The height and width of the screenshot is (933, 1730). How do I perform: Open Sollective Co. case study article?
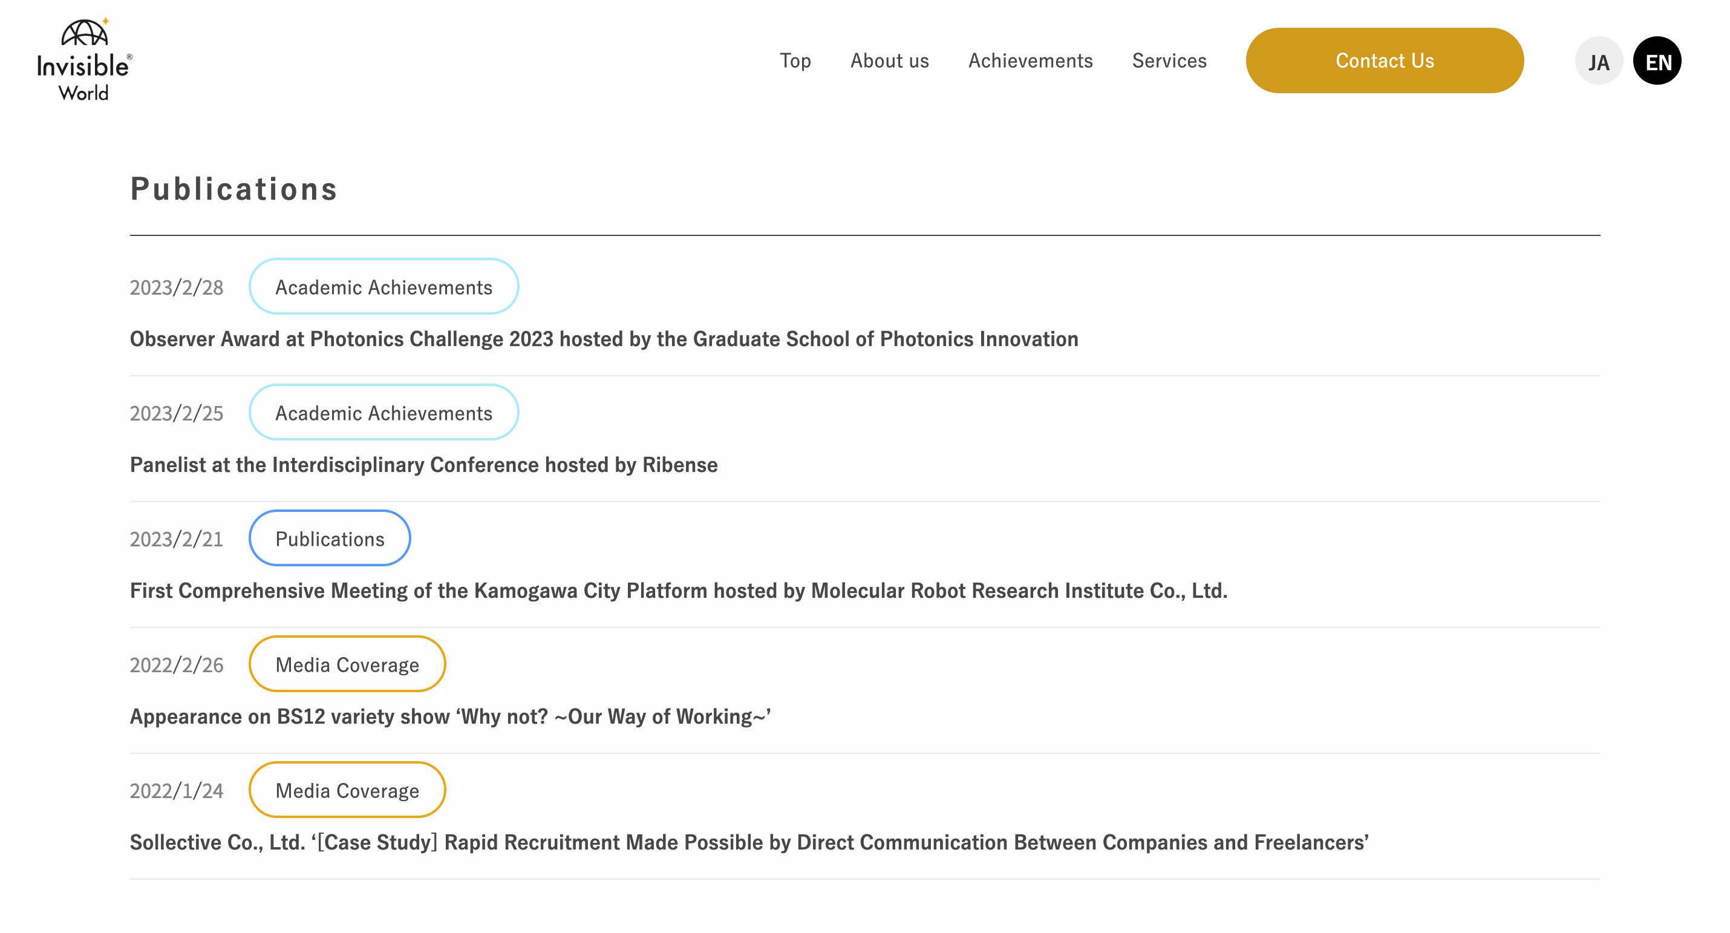point(749,842)
